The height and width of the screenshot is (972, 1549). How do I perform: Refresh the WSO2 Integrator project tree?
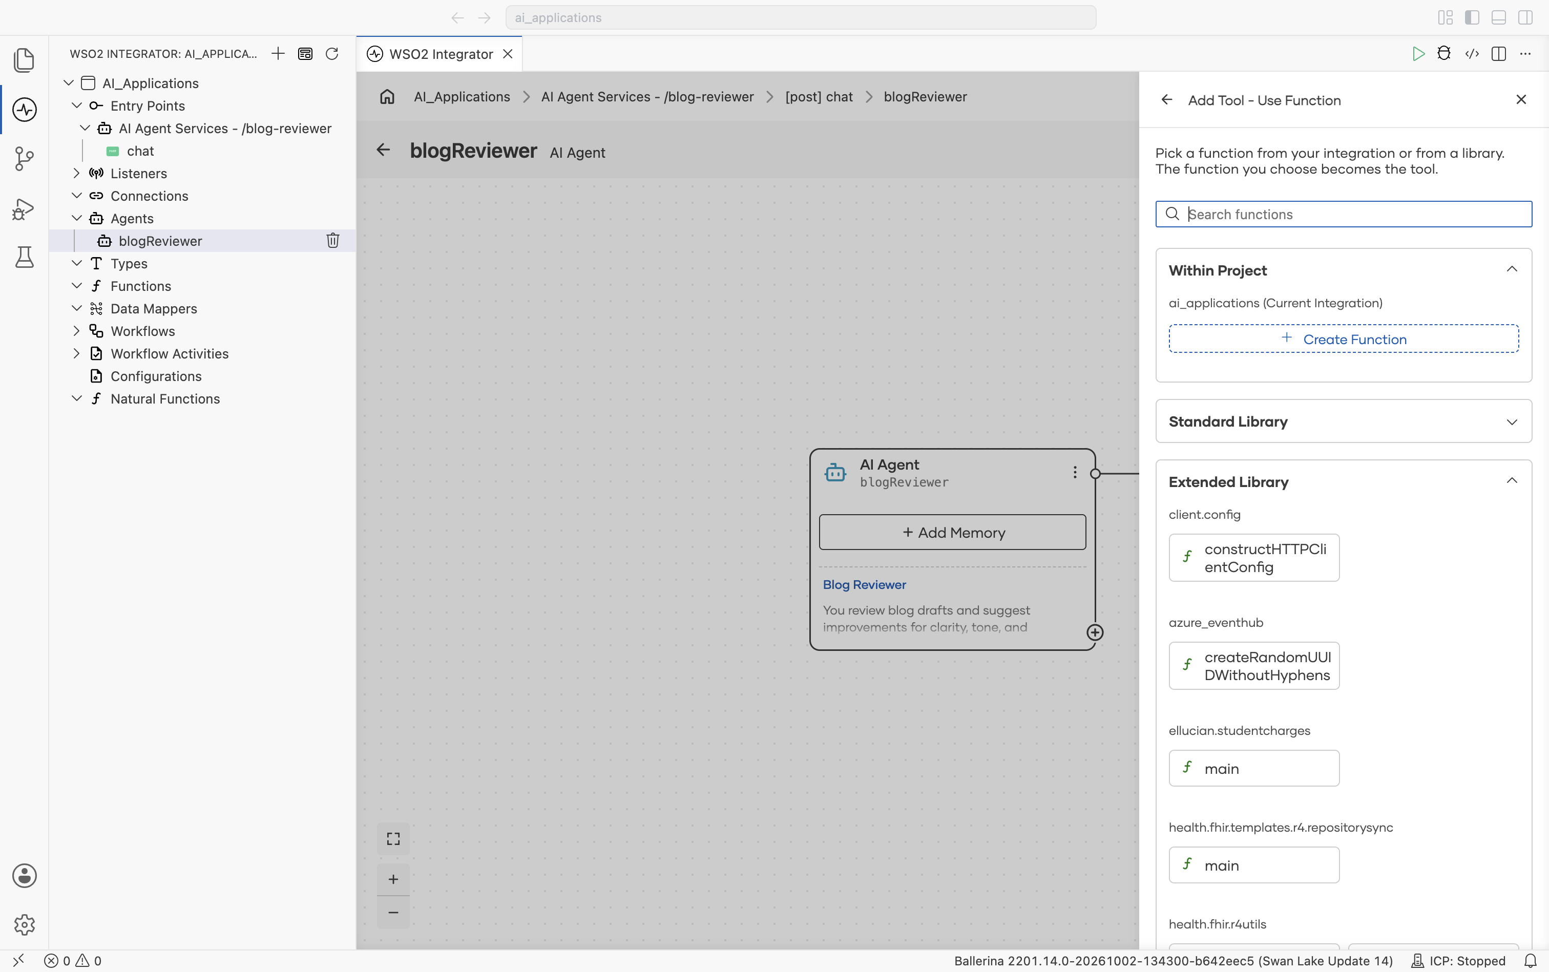pyautogui.click(x=332, y=53)
